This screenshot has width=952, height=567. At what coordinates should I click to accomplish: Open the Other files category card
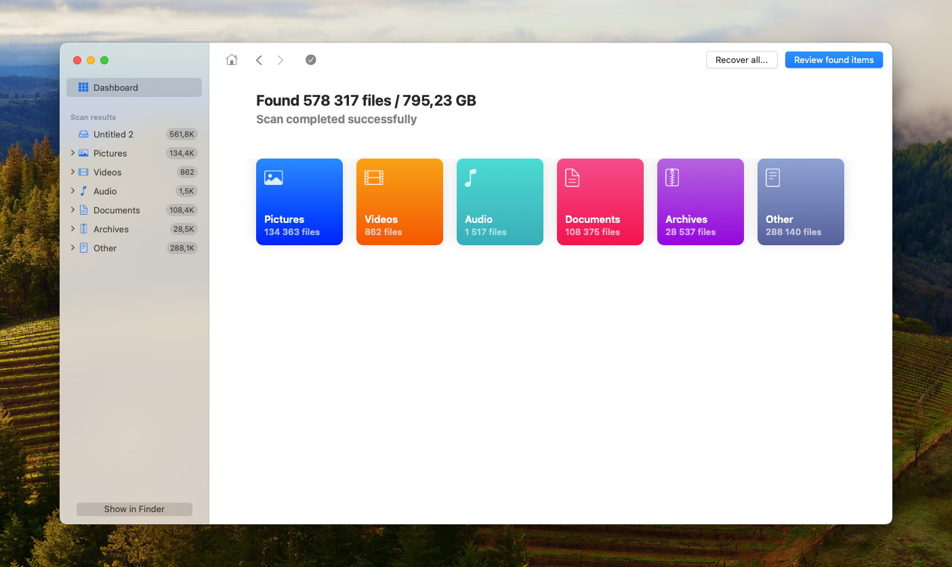[800, 201]
